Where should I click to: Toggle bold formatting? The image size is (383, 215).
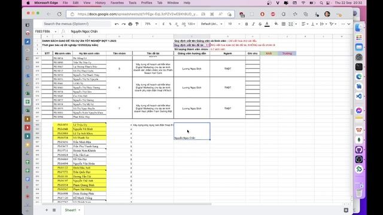247,24
